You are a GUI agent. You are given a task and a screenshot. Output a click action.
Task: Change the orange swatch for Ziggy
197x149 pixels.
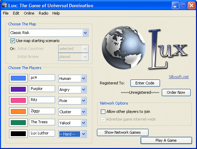click(18, 111)
